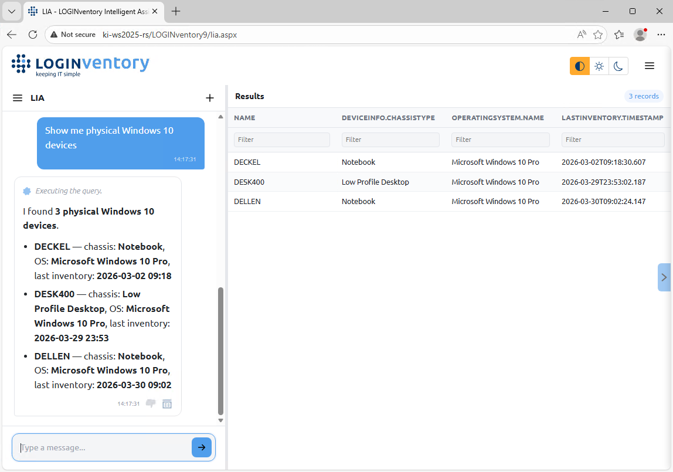Add this page to browser favorites
Viewport: 673px width, 472px height.
point(598,35)
